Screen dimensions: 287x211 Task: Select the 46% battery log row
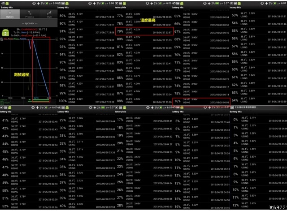point(29,159)
